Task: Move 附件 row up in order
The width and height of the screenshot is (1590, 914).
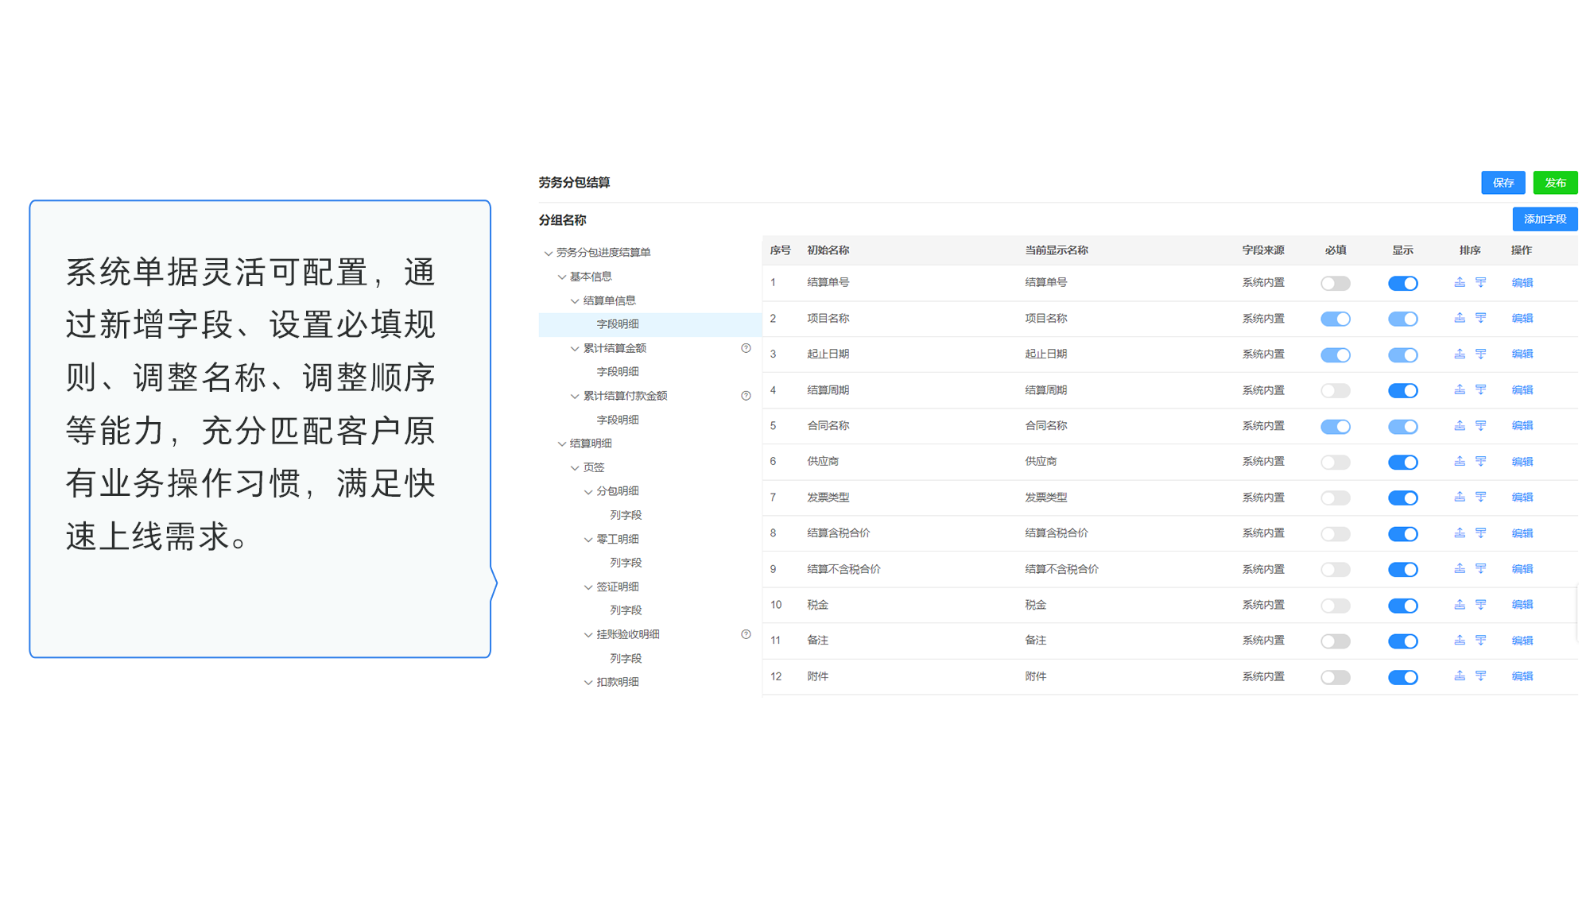Action: pyautogui.click(x=1459, y=676)
